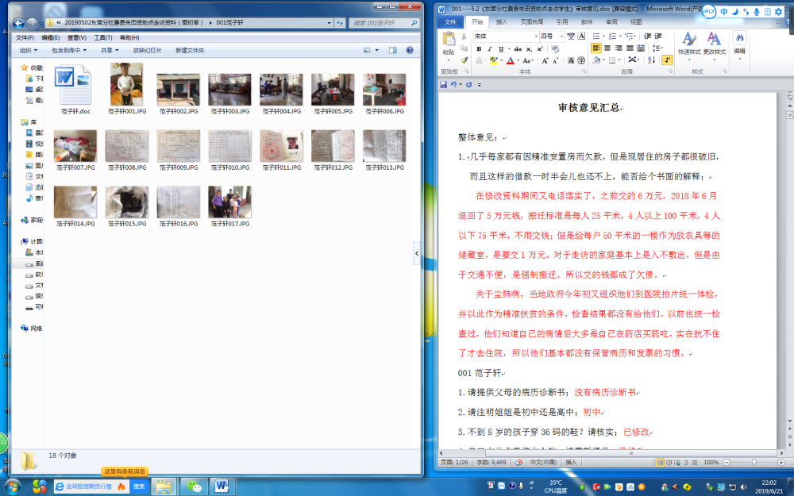Click the phonetic guide (wén) icon

(571, 37)
